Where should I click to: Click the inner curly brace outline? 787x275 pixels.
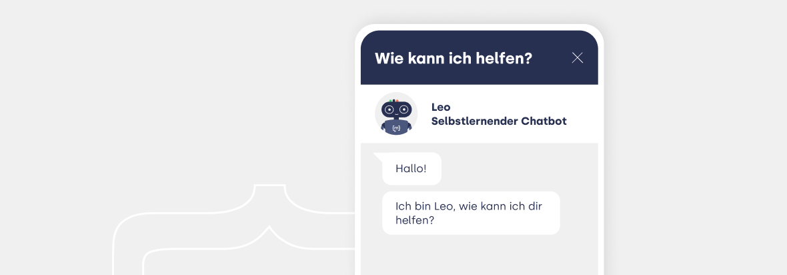coord(249,250)
